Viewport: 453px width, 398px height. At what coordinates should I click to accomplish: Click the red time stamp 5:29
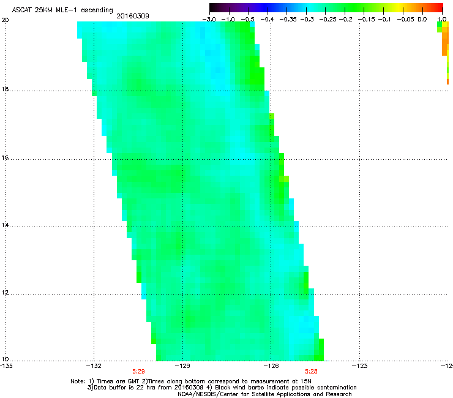(x=139, y=372)
